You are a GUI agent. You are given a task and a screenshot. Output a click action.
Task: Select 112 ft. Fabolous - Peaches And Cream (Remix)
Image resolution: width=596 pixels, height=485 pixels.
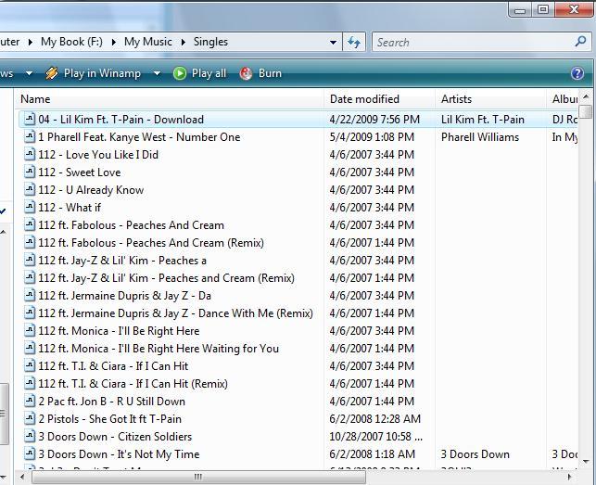pos(151,242)
